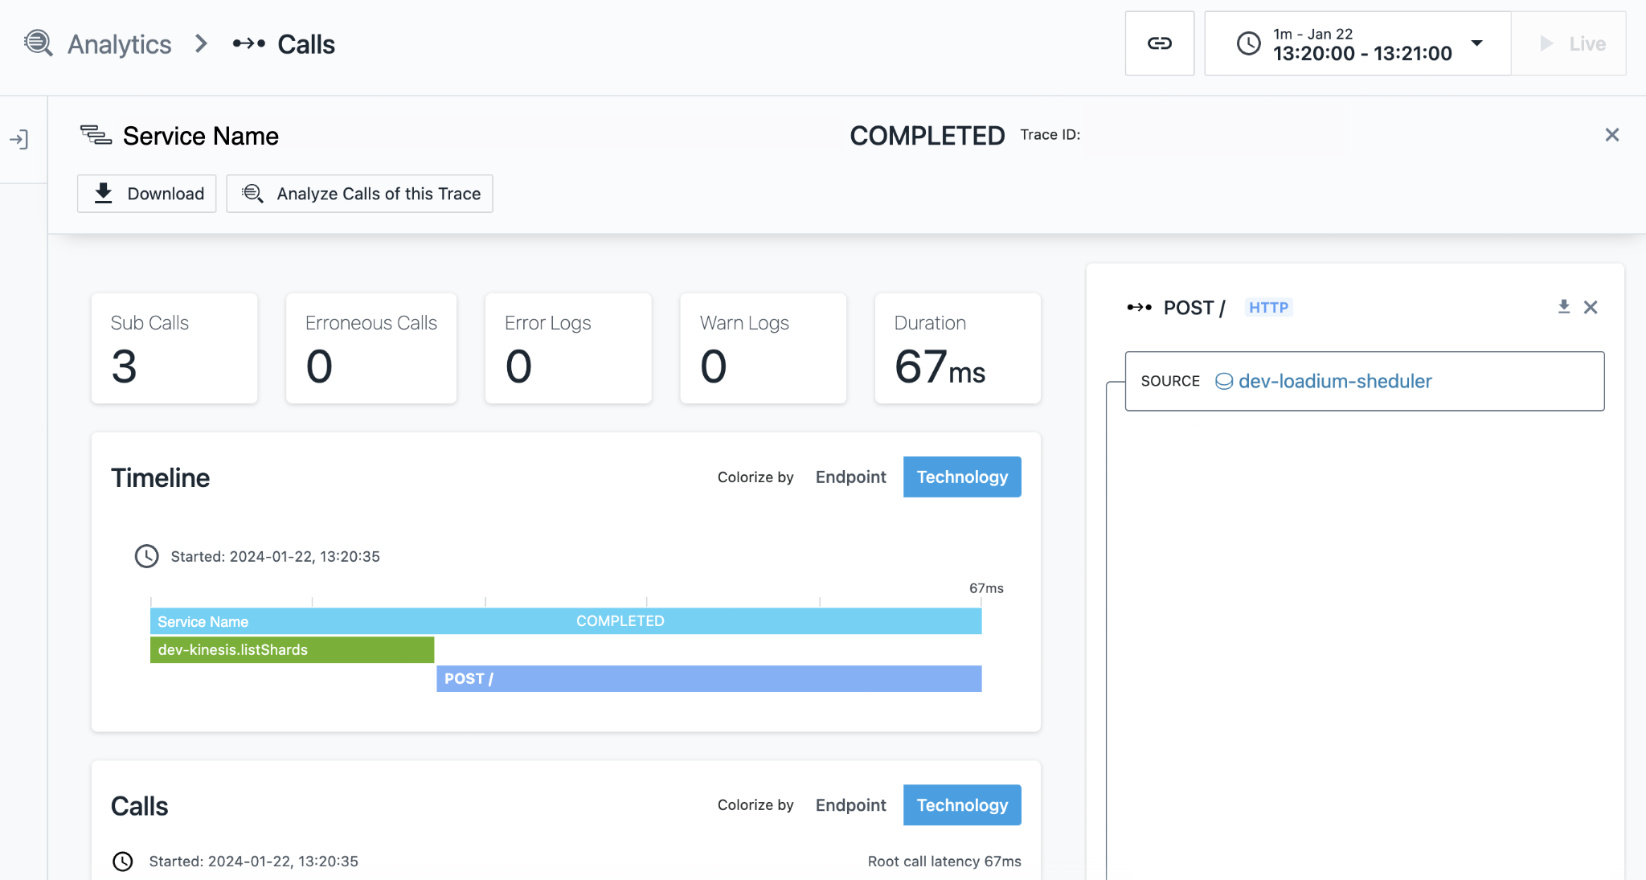Start Live mode playback
This screenshot has height=880, width=1646.
pyautogui.click(x=1571, y=43)
